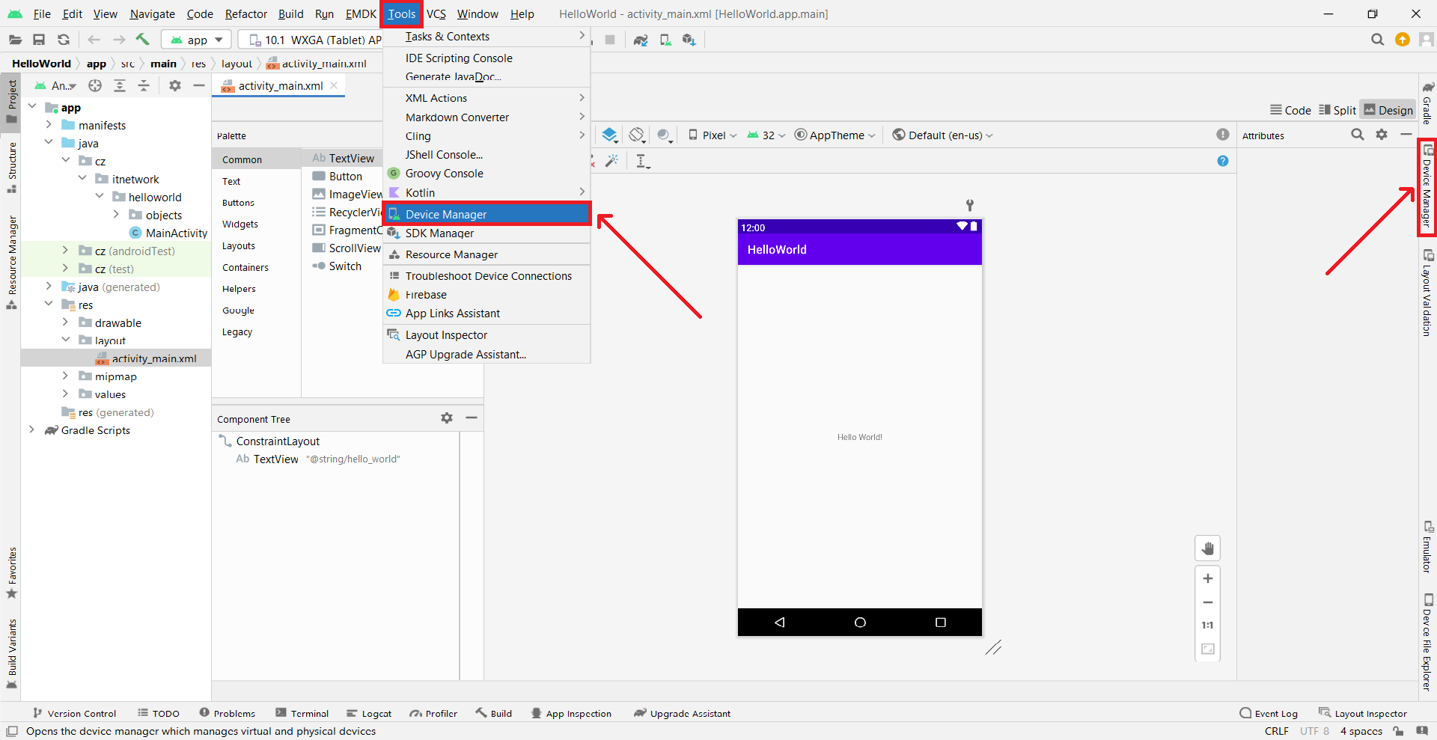Open the Profiler tool window
1437x740 pixels.
tap(433, 713)
